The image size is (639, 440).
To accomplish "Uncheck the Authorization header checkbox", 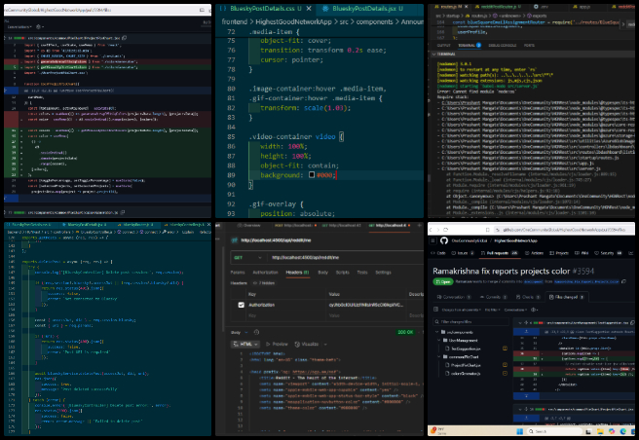I will tap(241, 305).
